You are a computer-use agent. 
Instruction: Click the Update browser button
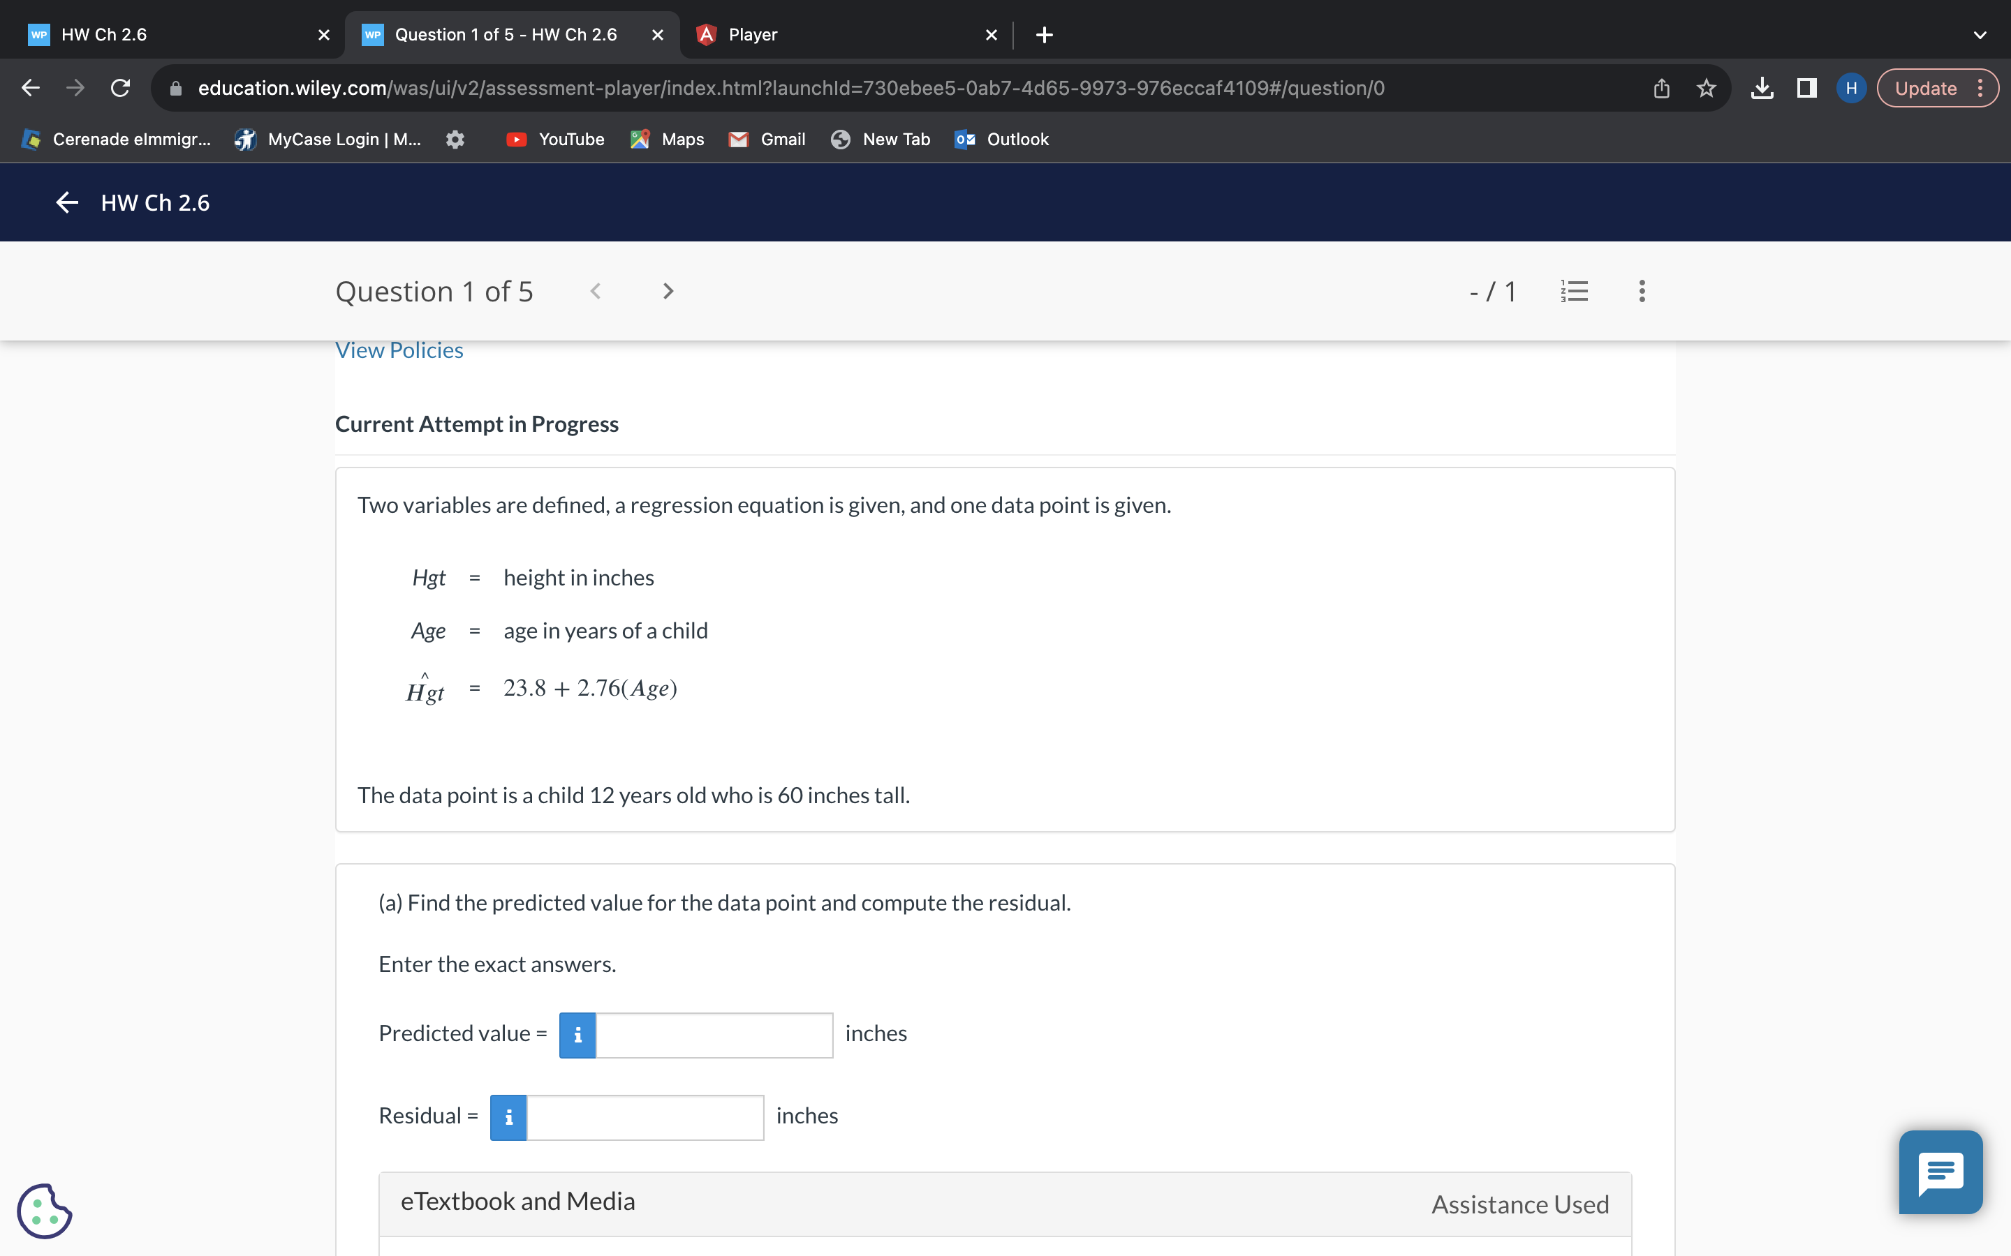(x=1925, y=88)
